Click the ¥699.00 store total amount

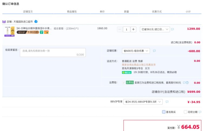coord(194,92)
